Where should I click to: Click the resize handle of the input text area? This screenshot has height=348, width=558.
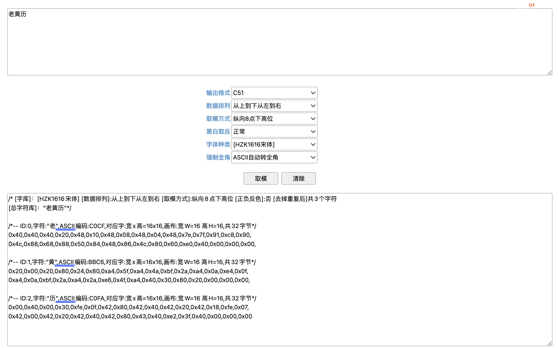click(x=549, y=73)
